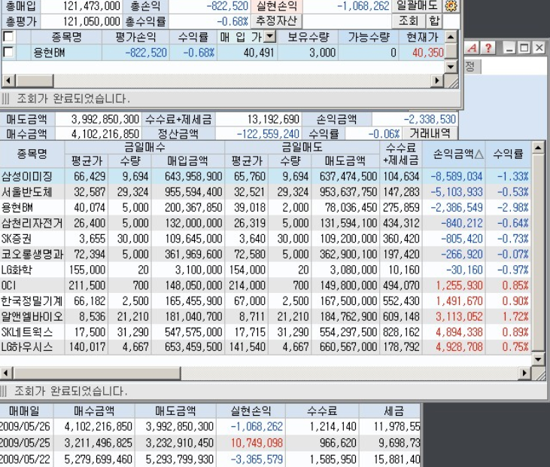The image size is (550, 467).
Task: Open the gear settings icon beside 일괄매도
Action: (x=451, y=6)
